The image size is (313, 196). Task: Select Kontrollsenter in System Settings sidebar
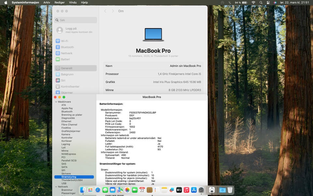pos(75,87)
